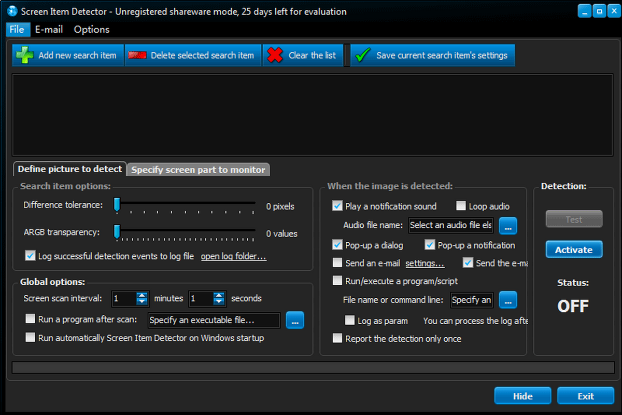Click the File name or command line field
Screen dimensions: 622x415
point(472,300)
